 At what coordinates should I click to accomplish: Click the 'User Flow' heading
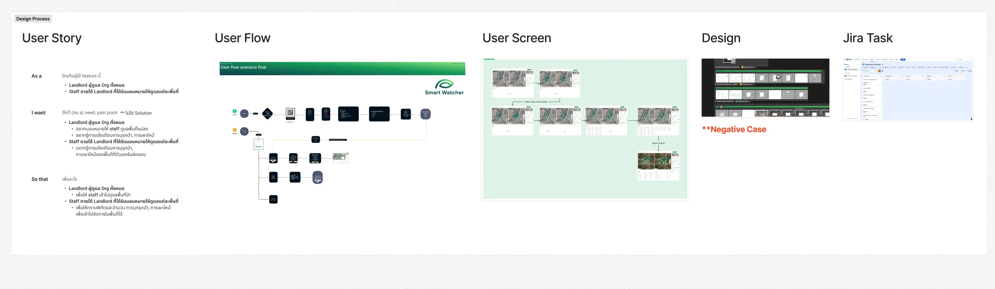click(x=243, y=38)
